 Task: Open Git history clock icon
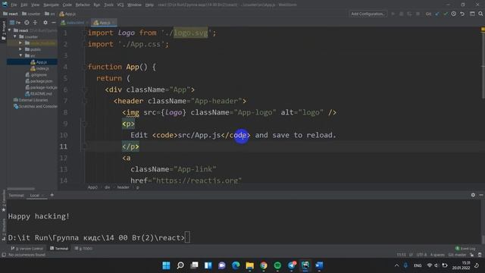click(453, 14)
